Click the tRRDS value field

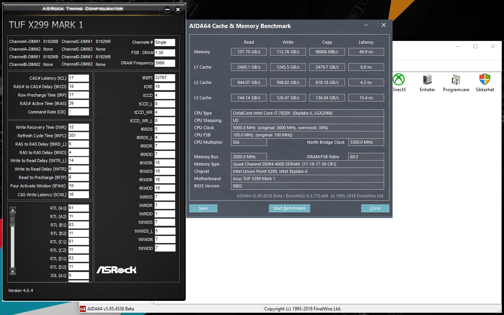tap(165, 129)
